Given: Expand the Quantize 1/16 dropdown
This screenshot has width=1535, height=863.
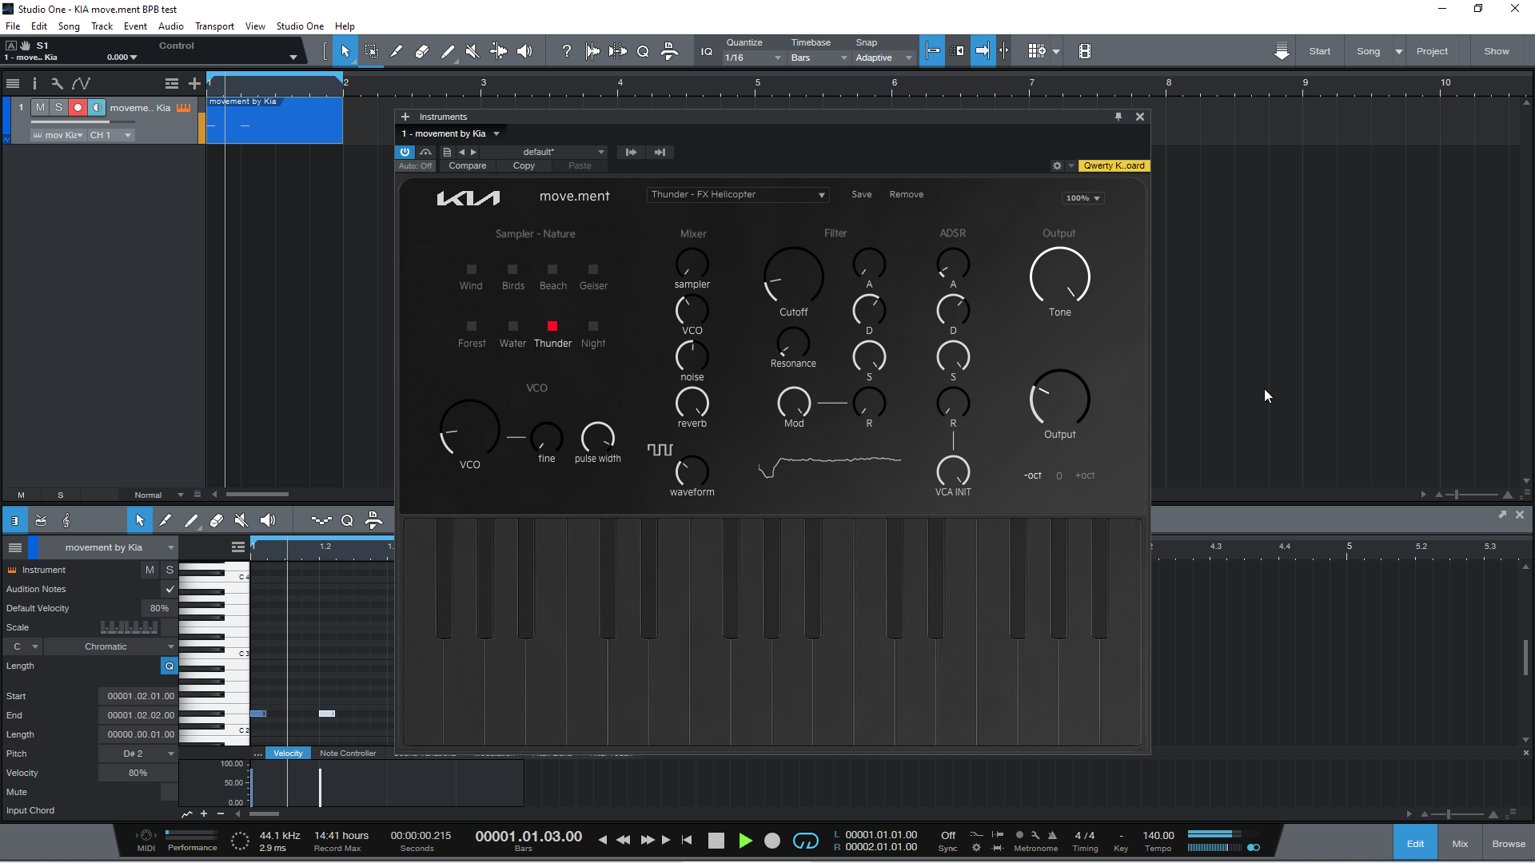Looking at the screenshot, I should (753, 58).
